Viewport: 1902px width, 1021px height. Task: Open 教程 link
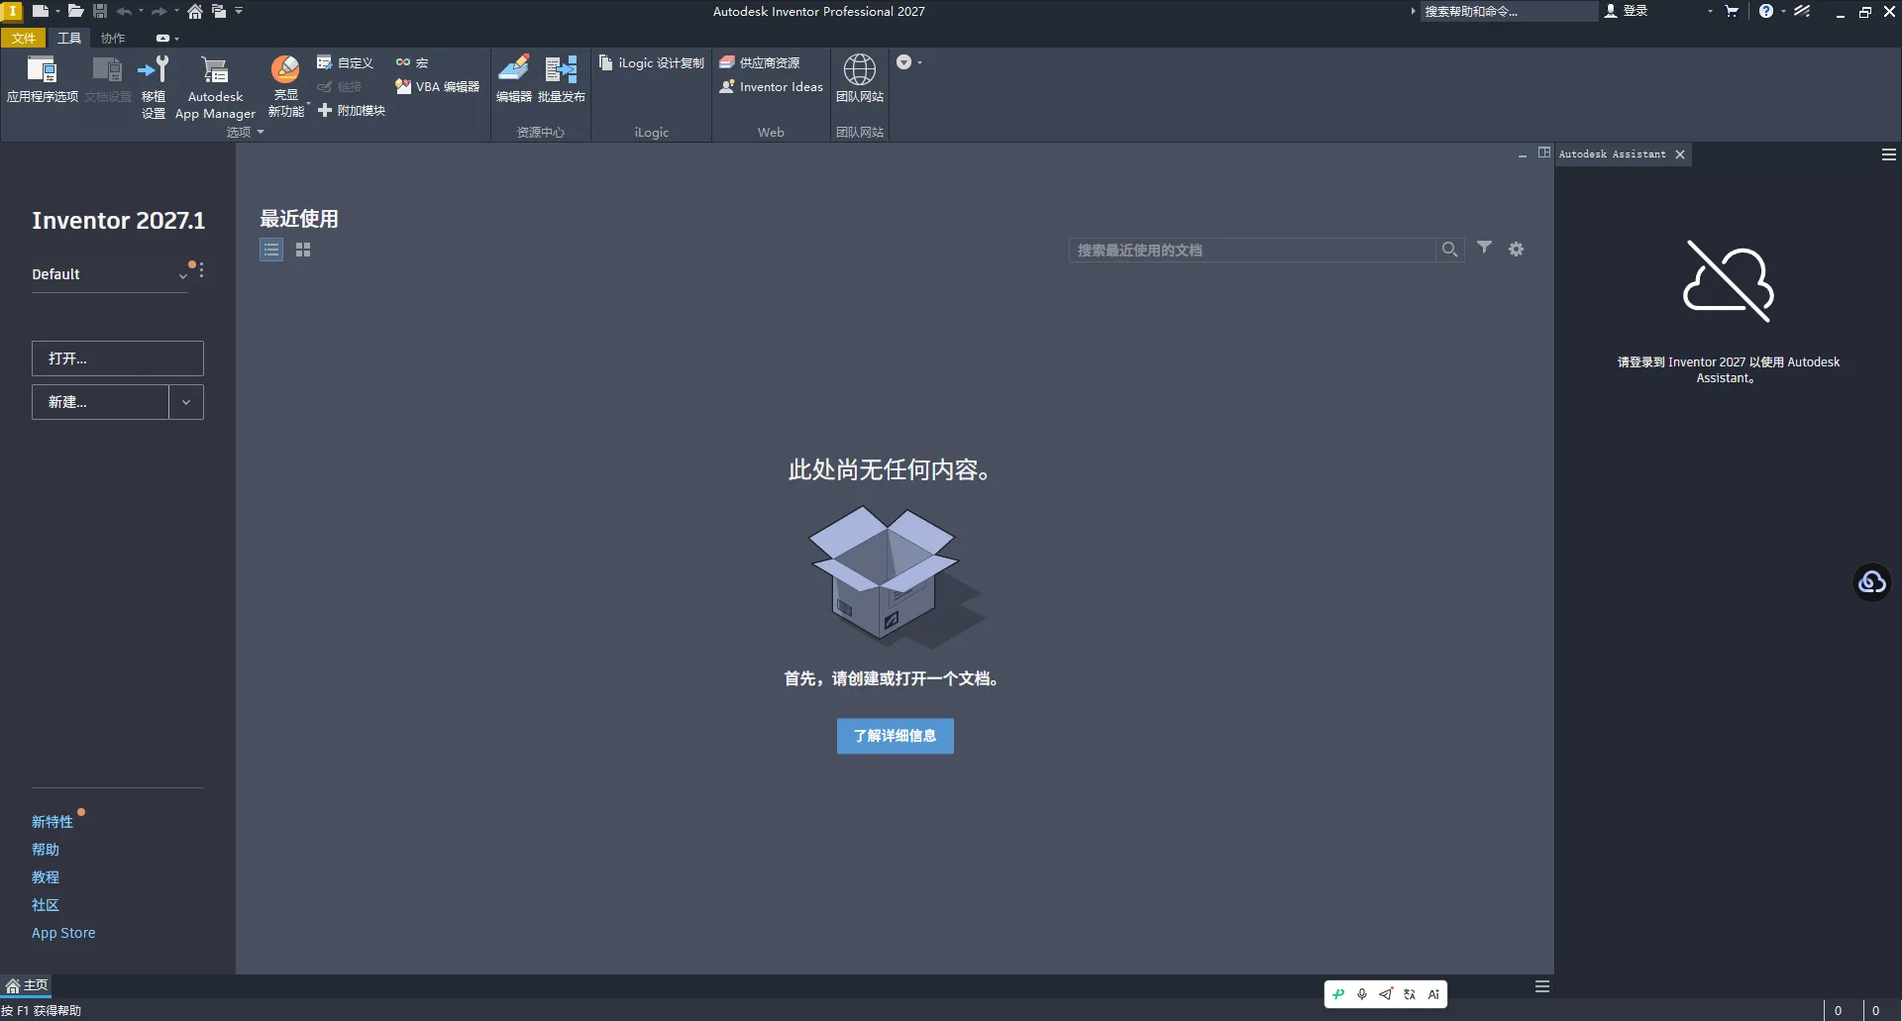point(46,877)
